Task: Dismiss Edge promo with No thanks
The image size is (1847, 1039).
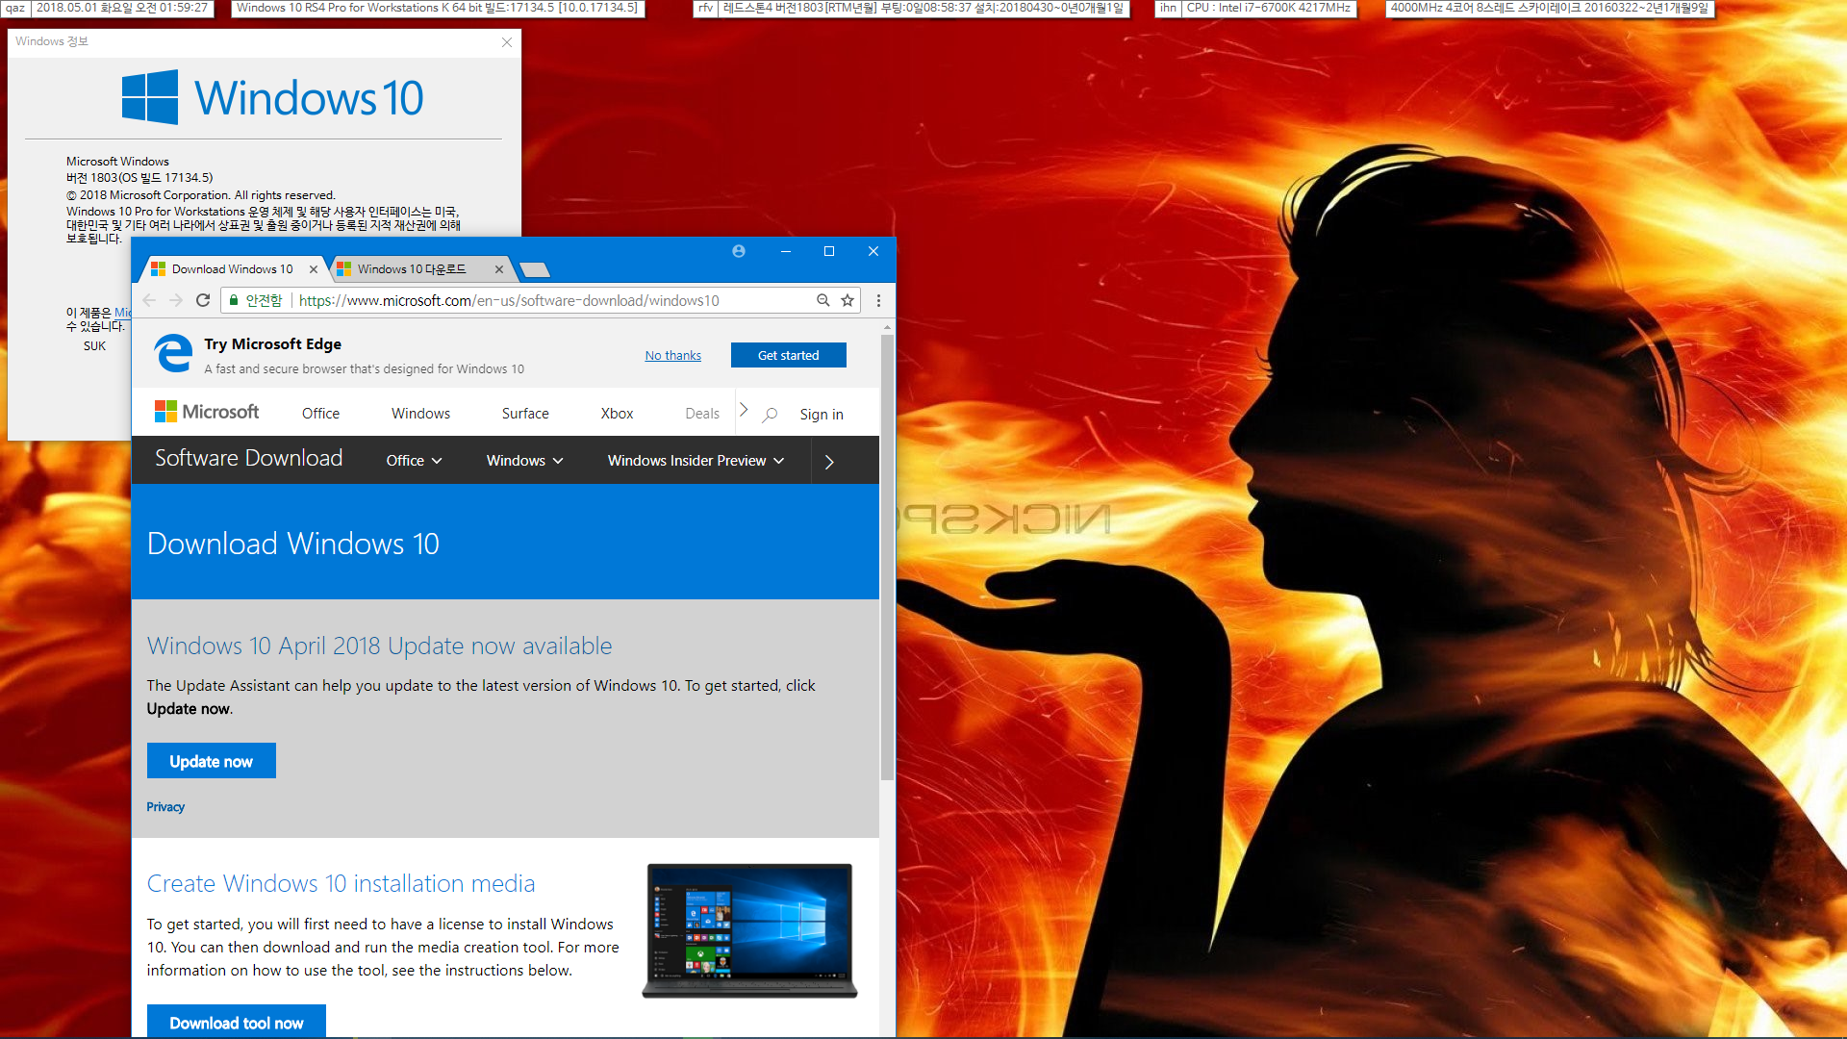Action: (673, 356)
